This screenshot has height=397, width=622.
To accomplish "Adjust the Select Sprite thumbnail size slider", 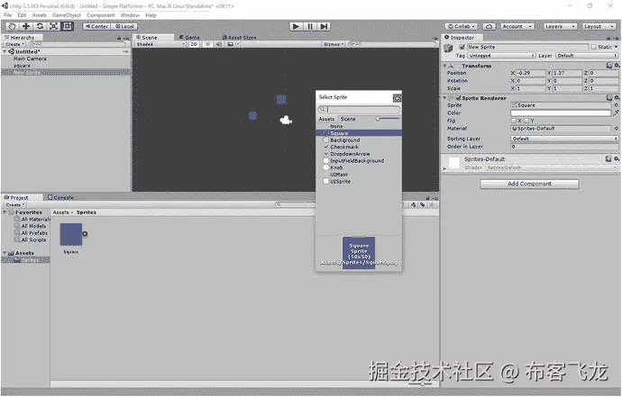I will (388, 119).
